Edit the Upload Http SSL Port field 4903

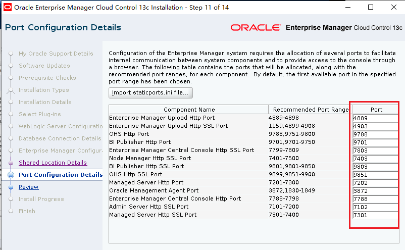point(375,126)
